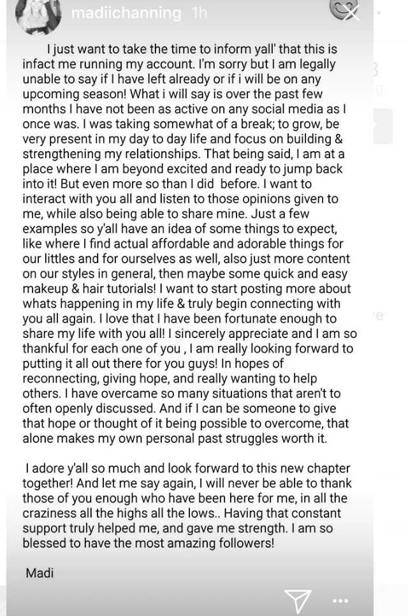Click the line starting 'upcoming season!'

172,94
